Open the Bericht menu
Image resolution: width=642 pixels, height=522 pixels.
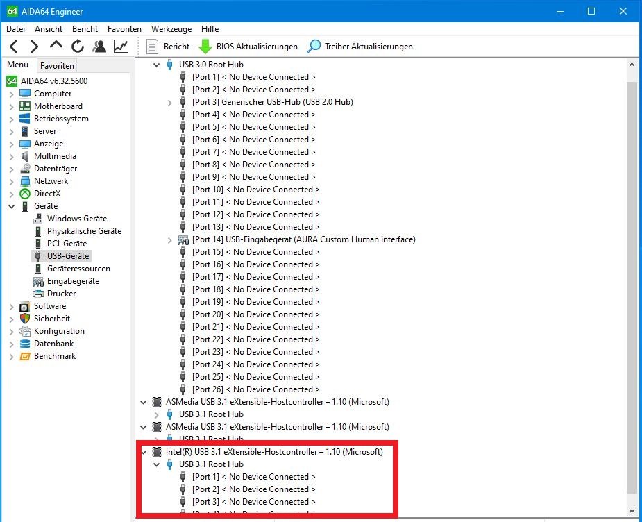[85, 29]
